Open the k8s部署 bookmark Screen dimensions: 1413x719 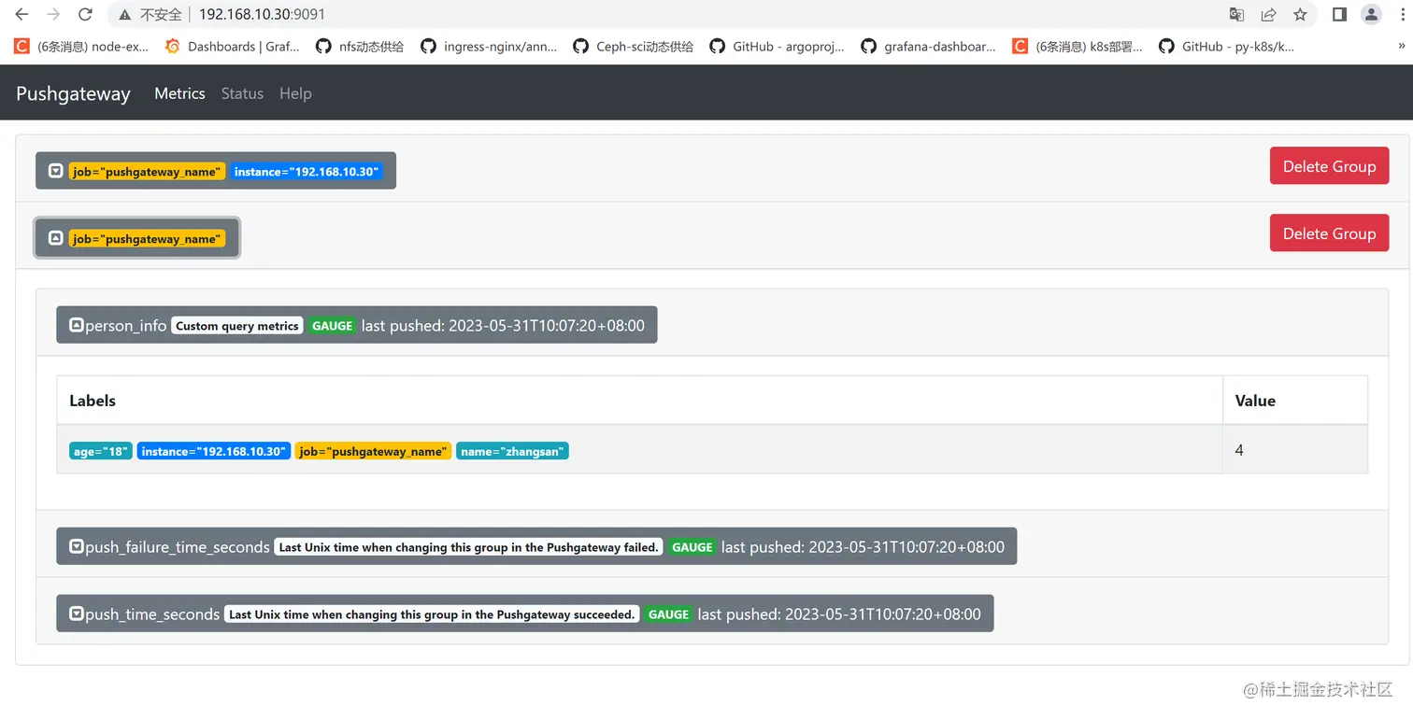coord(1078,46)
